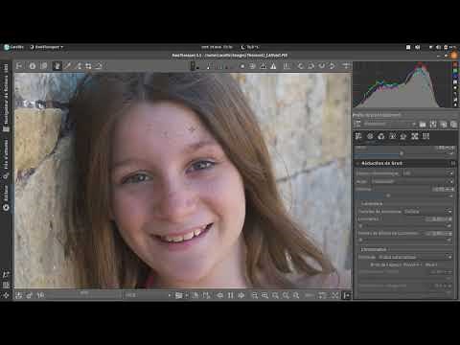
Task: Open the chrominance method dropdown
Action: [x=415, y=257]
